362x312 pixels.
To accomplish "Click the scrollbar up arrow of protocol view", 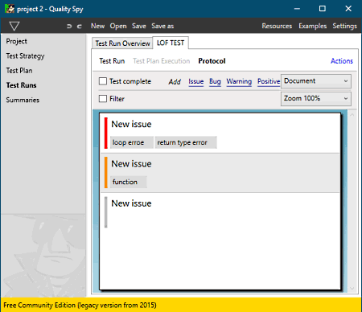I will tap(352, 115).
